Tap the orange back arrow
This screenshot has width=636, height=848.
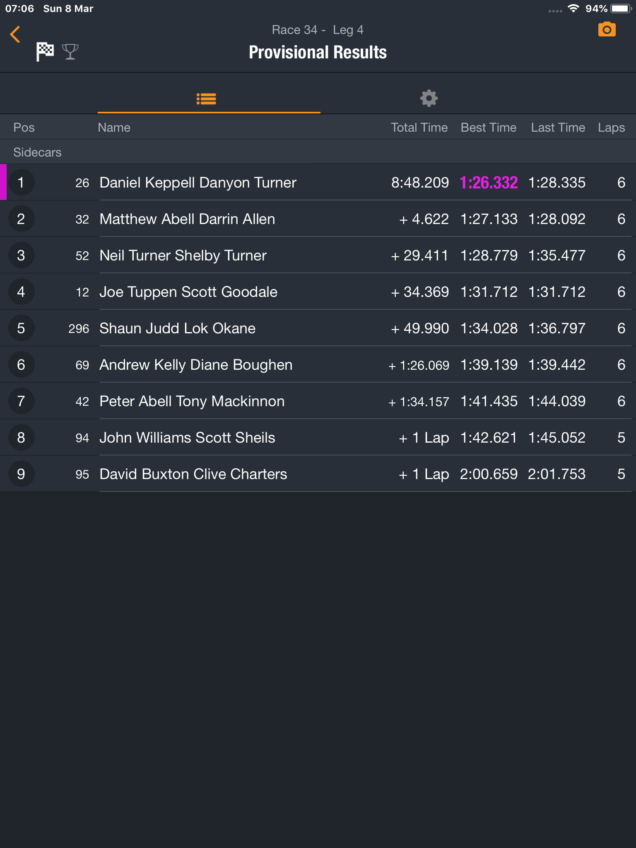pyautogui.click(x=15, y=34)
